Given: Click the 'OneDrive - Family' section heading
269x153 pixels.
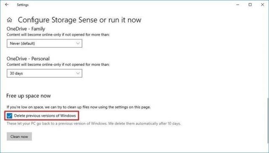Looking at the screenshot, I should coord(26,29).
